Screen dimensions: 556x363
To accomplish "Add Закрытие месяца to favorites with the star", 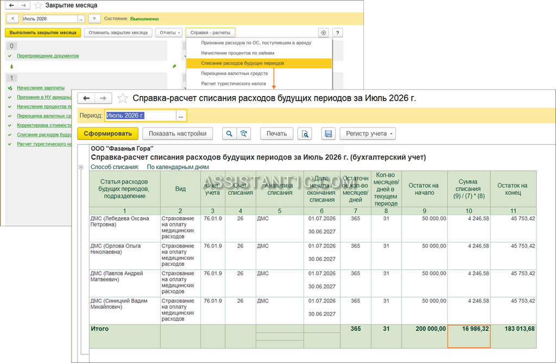I will (38, 5).
